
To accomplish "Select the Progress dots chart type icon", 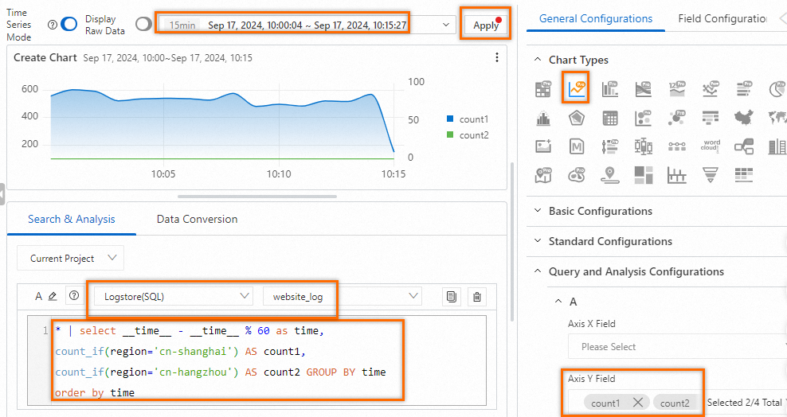I will [676, 146].
